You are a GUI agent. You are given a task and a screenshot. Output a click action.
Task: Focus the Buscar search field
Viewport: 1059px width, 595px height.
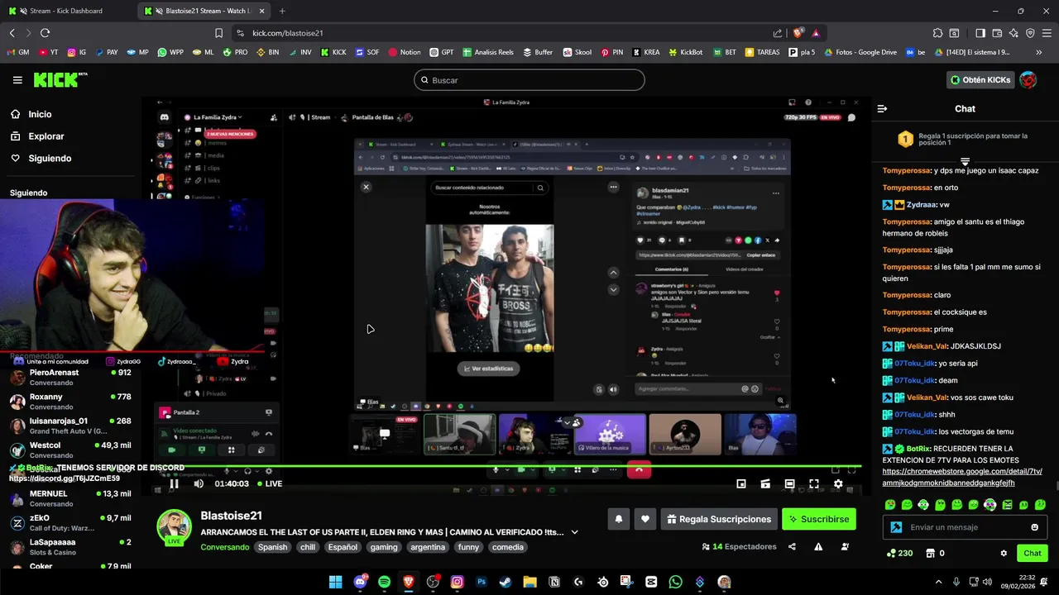pyautogui.click(x=529, y=80)
